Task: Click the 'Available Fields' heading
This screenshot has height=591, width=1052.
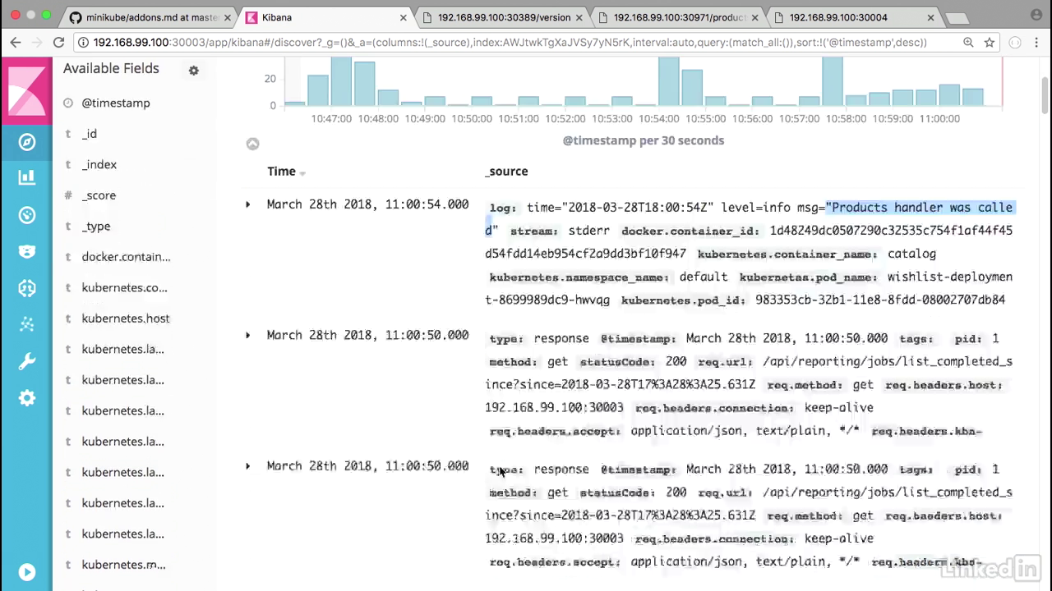Action: 111,69
